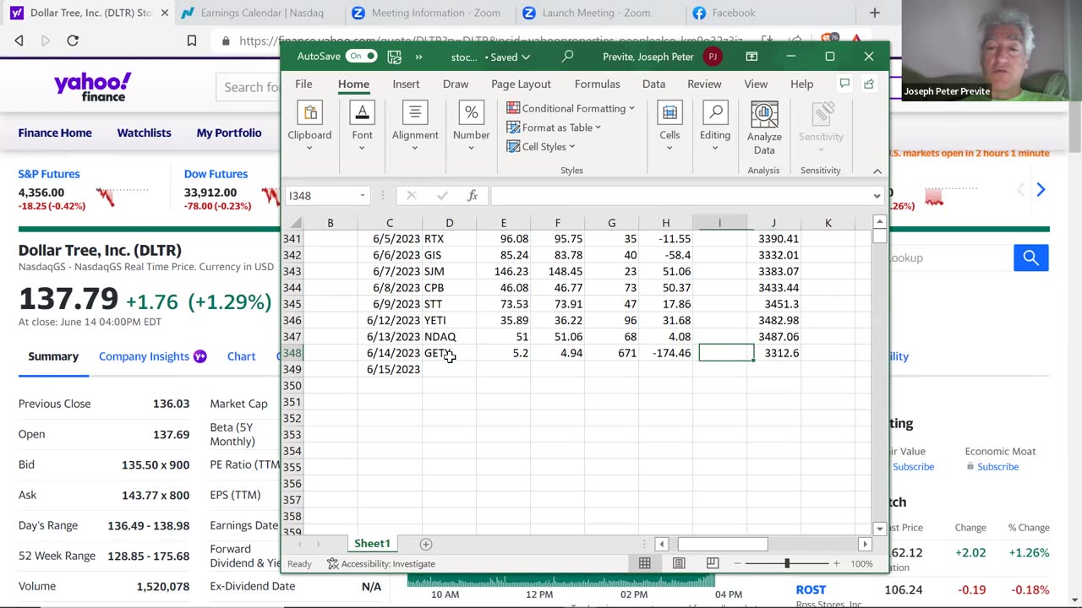The width and height of the screenshot is (1082, 608).
Task: Open a new browser tab with plus
Action: pos(875,13)
